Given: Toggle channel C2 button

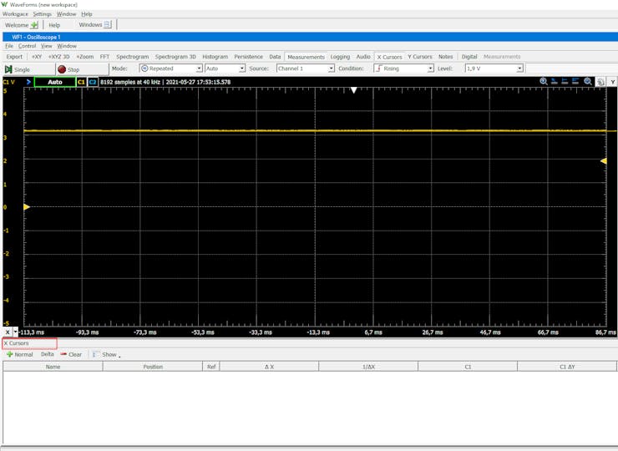Looking at the screenshot, I should click(93, 82).
